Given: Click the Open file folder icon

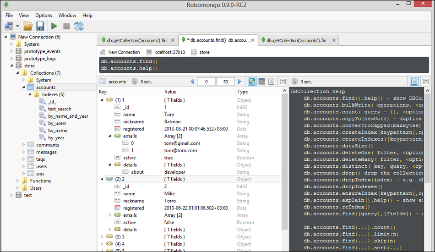Looking at the screenshot, I should point(28,26).
